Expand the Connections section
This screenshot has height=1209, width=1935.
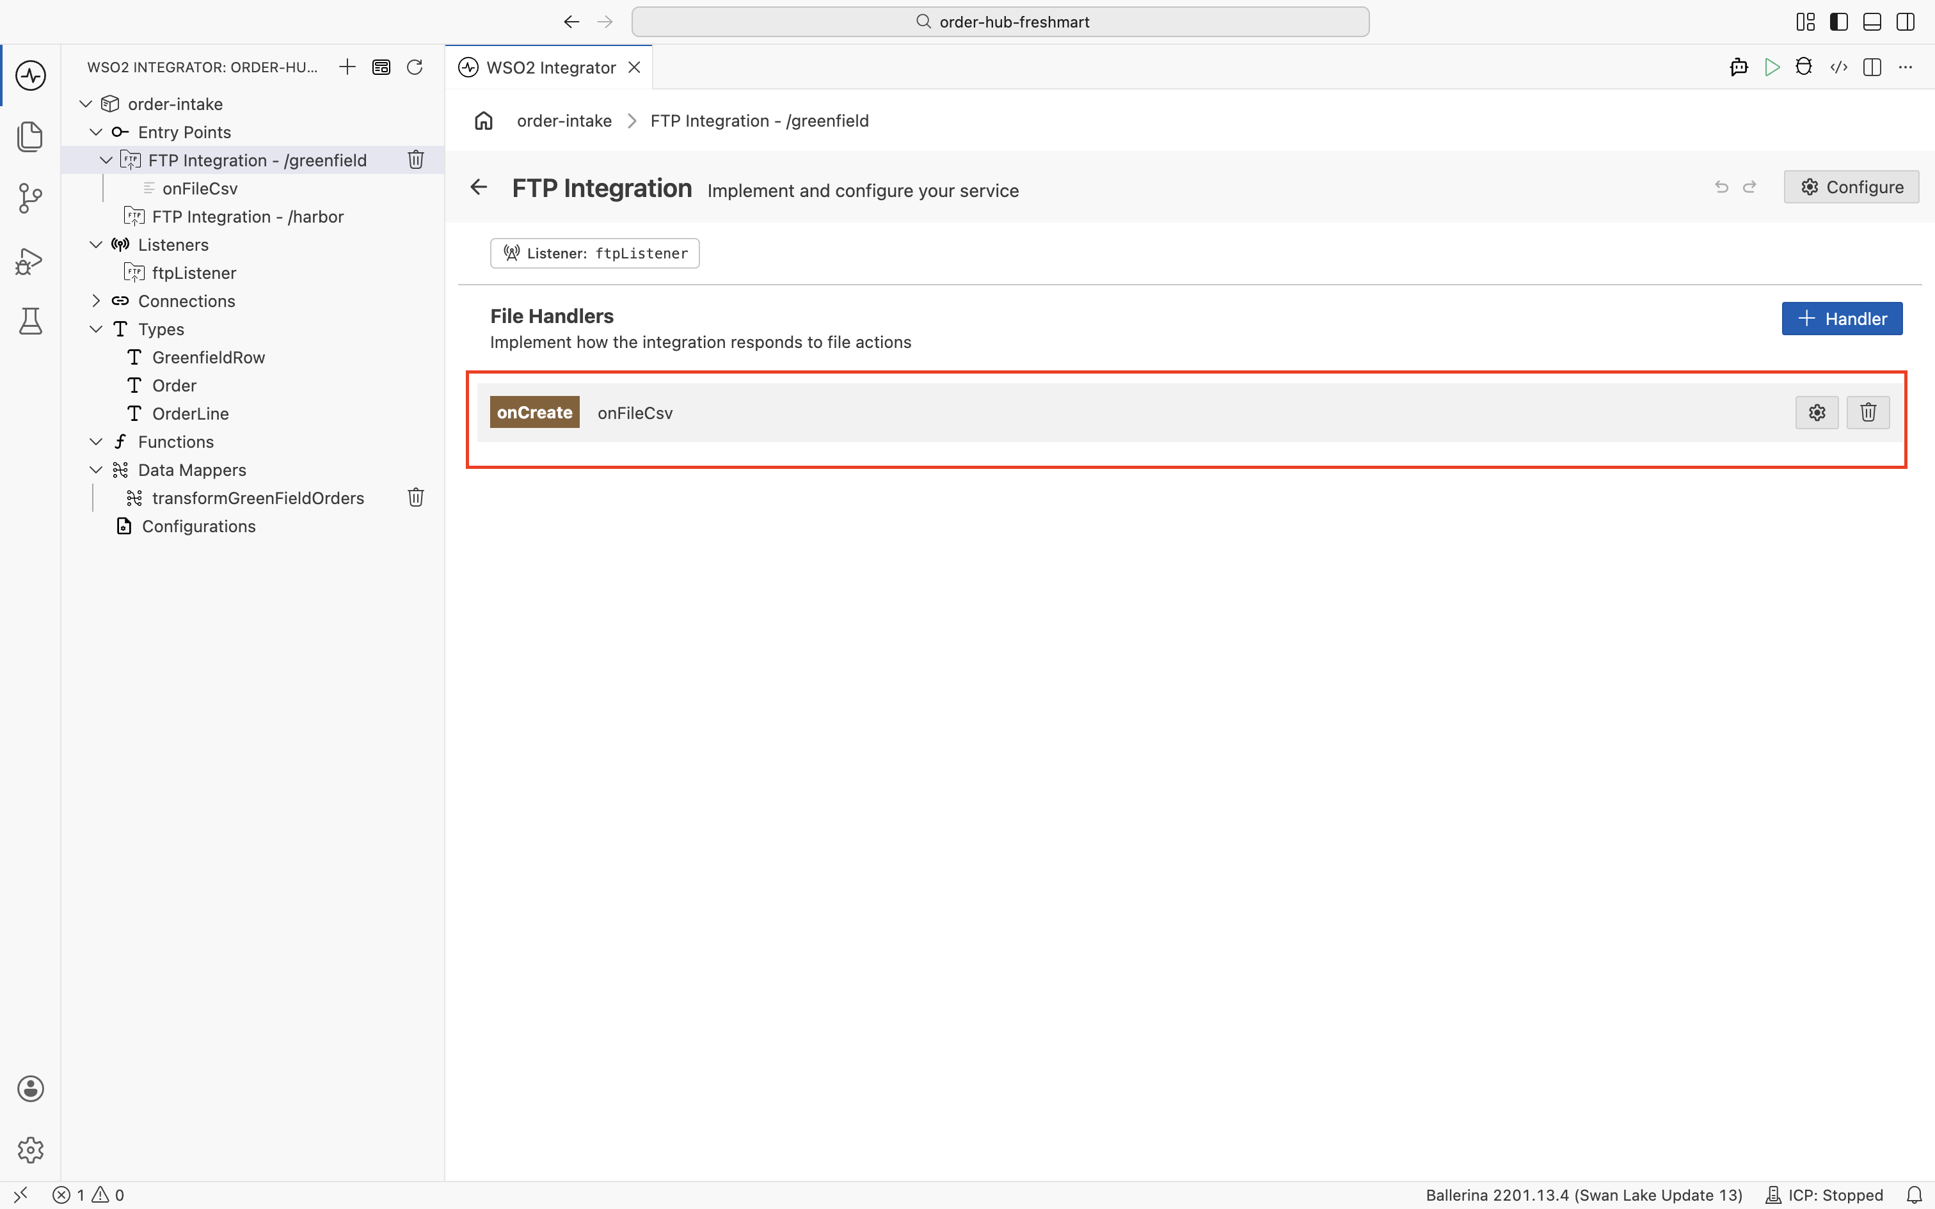point(96,301)
